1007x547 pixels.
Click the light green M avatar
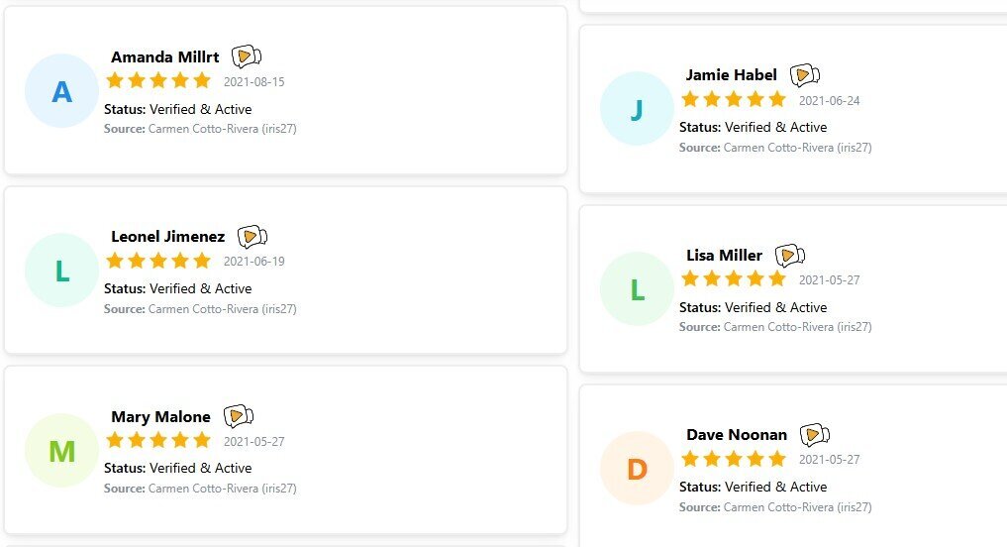point(61,451)
